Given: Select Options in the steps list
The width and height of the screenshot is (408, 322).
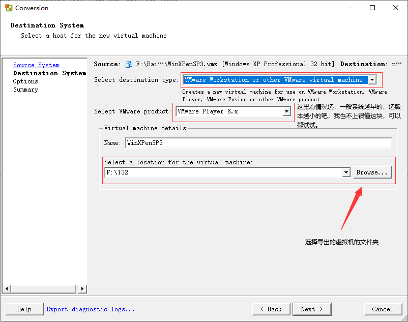Looking at the screenshot, I should coord(25,81).
